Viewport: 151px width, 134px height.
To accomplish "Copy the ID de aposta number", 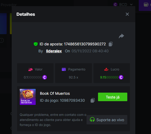I will coord(111,44).
